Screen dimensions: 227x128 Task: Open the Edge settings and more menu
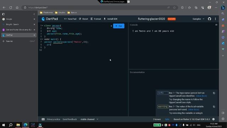216,7
